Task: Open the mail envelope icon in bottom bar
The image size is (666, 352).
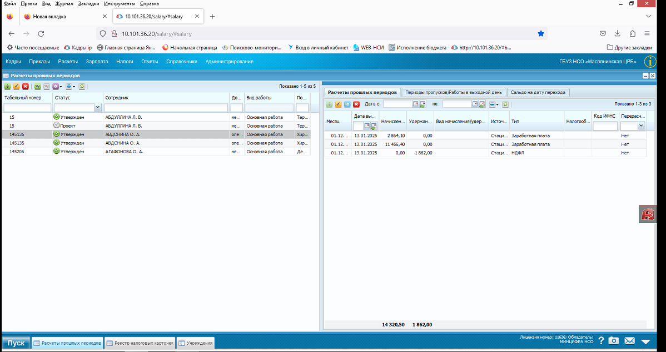Action: [x=629, y=340]
